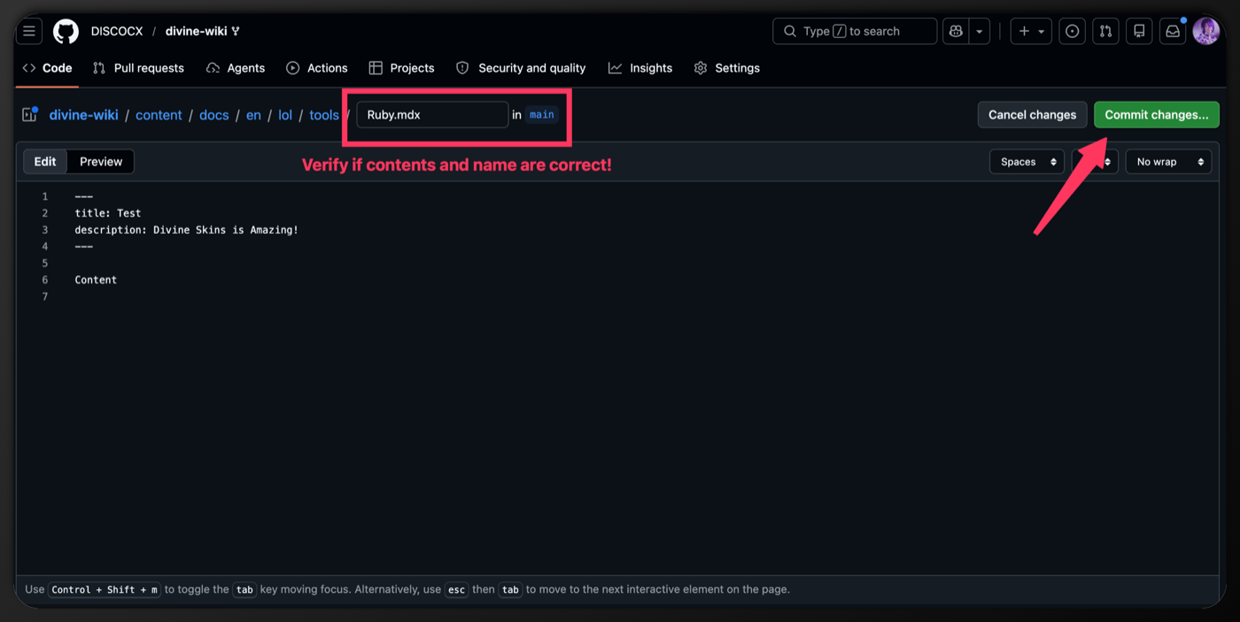
Task: Click line number 1 in the gutter
Action: click(x=44, y=196)
